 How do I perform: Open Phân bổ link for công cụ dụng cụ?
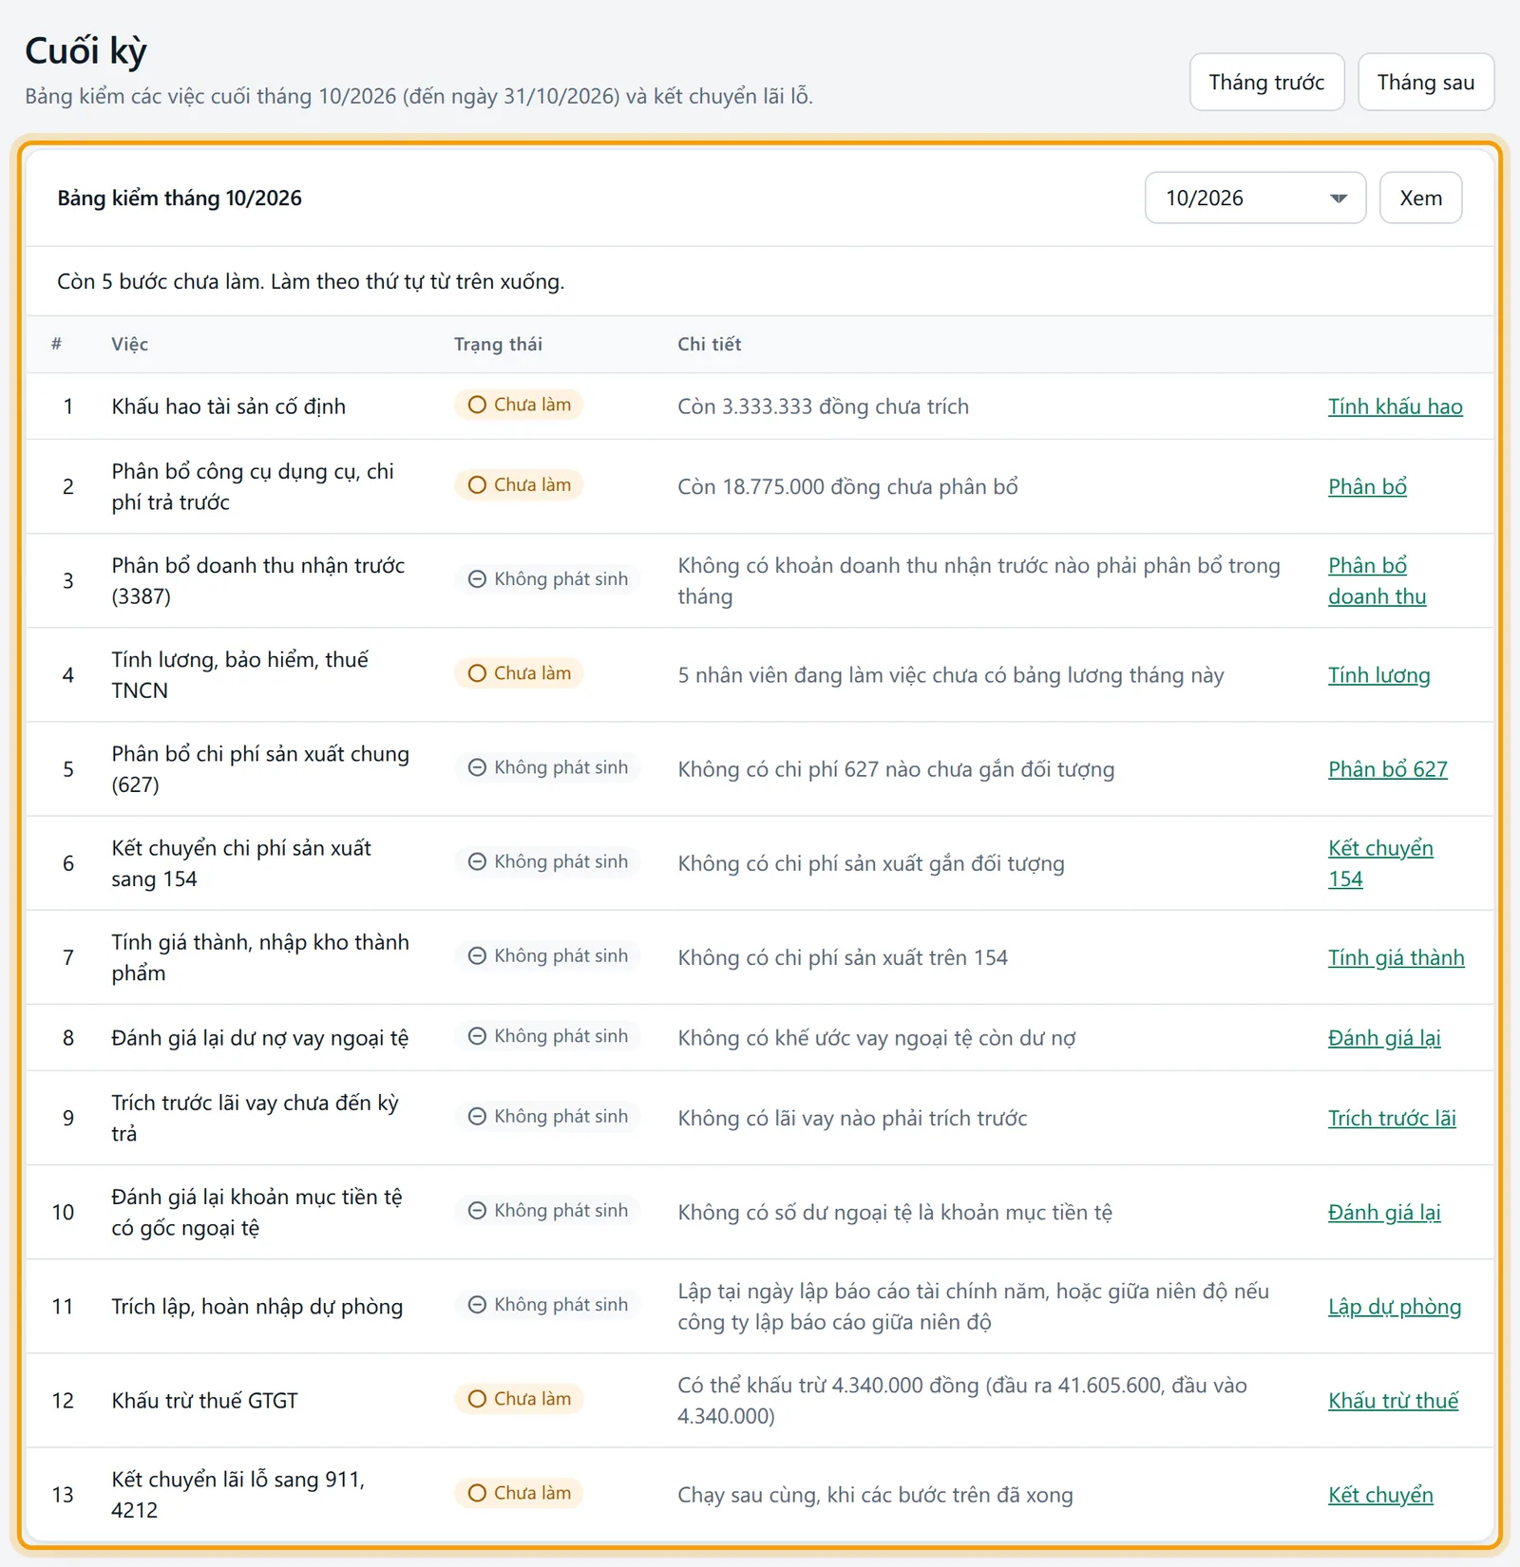1367,486
